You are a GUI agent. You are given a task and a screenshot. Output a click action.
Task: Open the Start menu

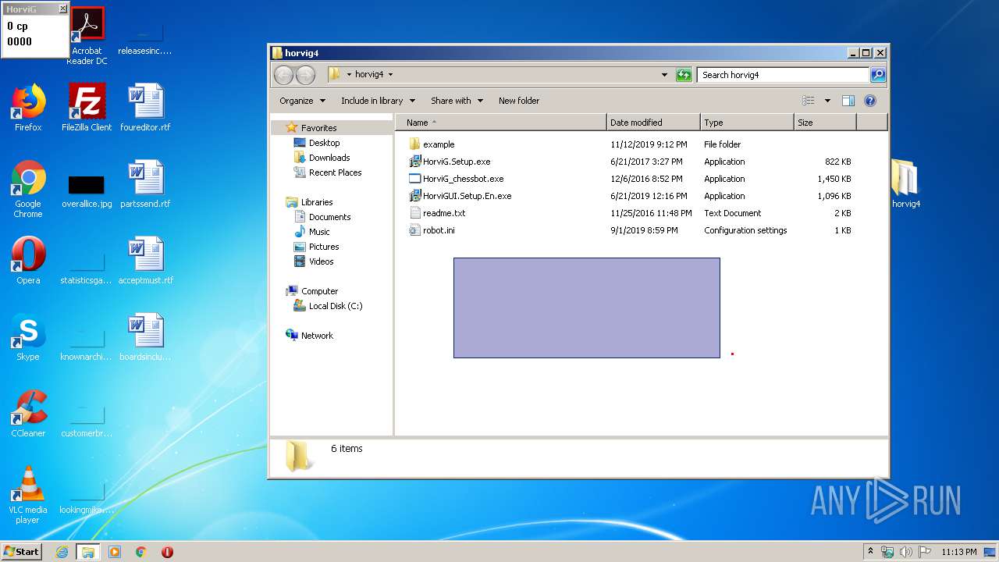tap(22, 551)
